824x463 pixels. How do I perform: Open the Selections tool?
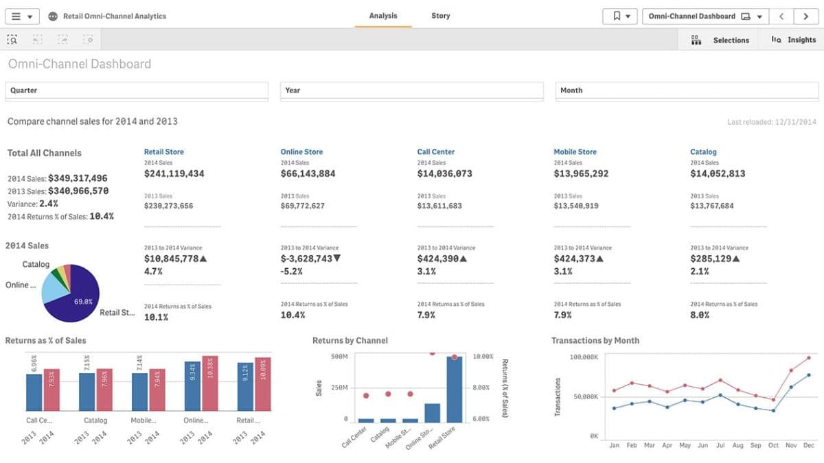(720, 40)
